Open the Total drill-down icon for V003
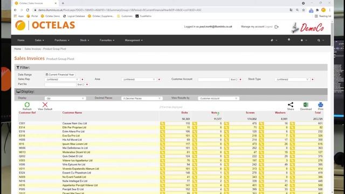The image size is (345, 194). coord(292,161)
